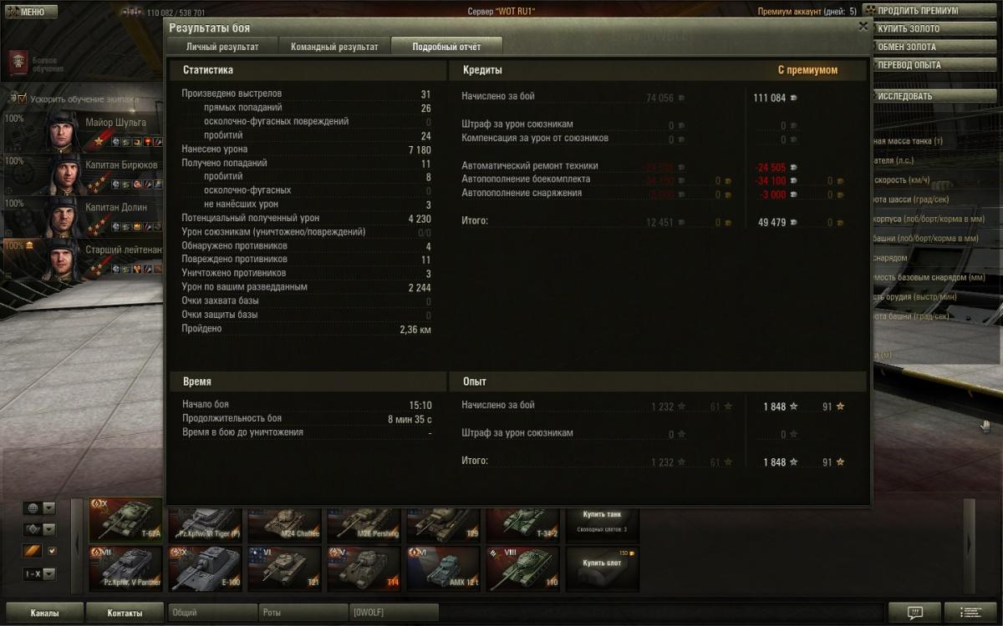This screenshot has width=1003, height=626.
Task: Select the E-100 tank thumbnail
Action: (206, 568)
